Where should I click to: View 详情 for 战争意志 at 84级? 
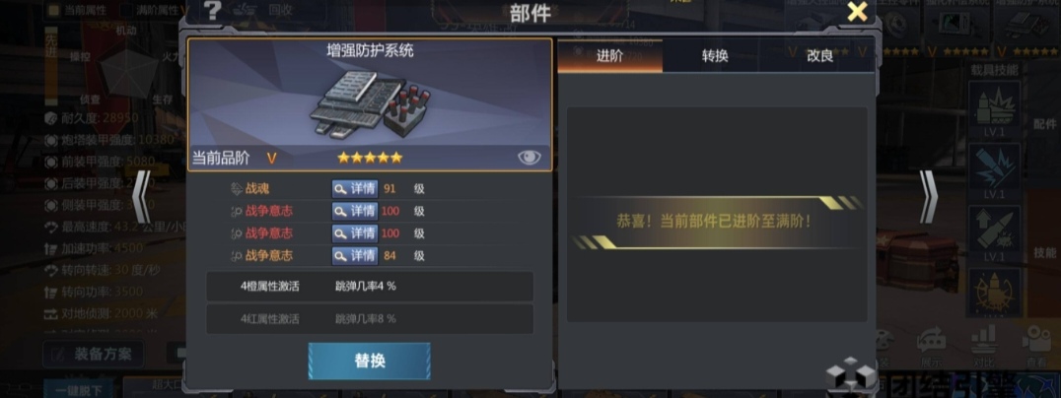pos(355,255)
